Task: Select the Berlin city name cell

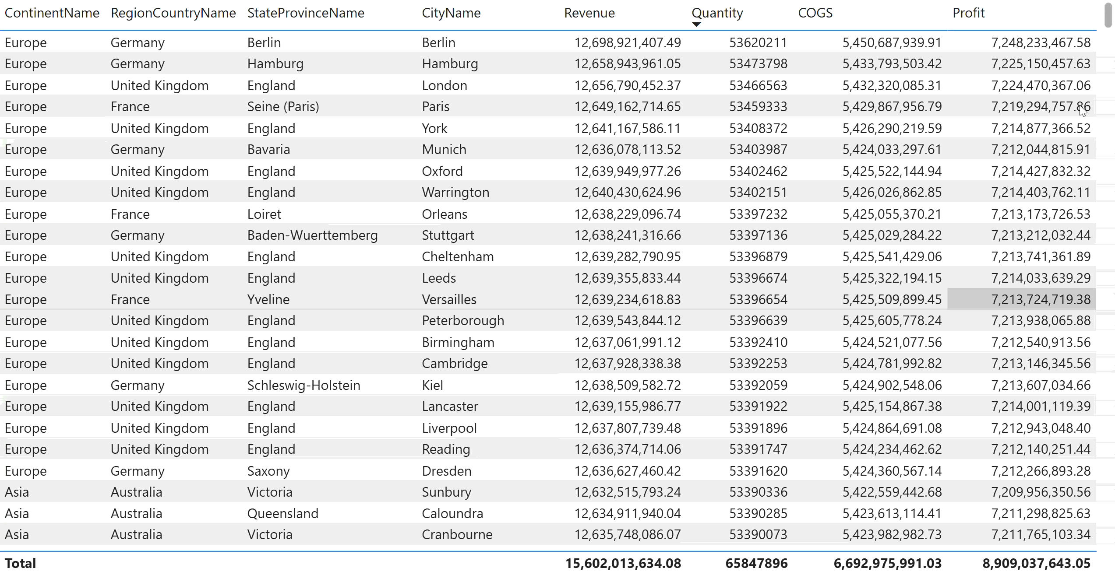Action: [438, 42]
